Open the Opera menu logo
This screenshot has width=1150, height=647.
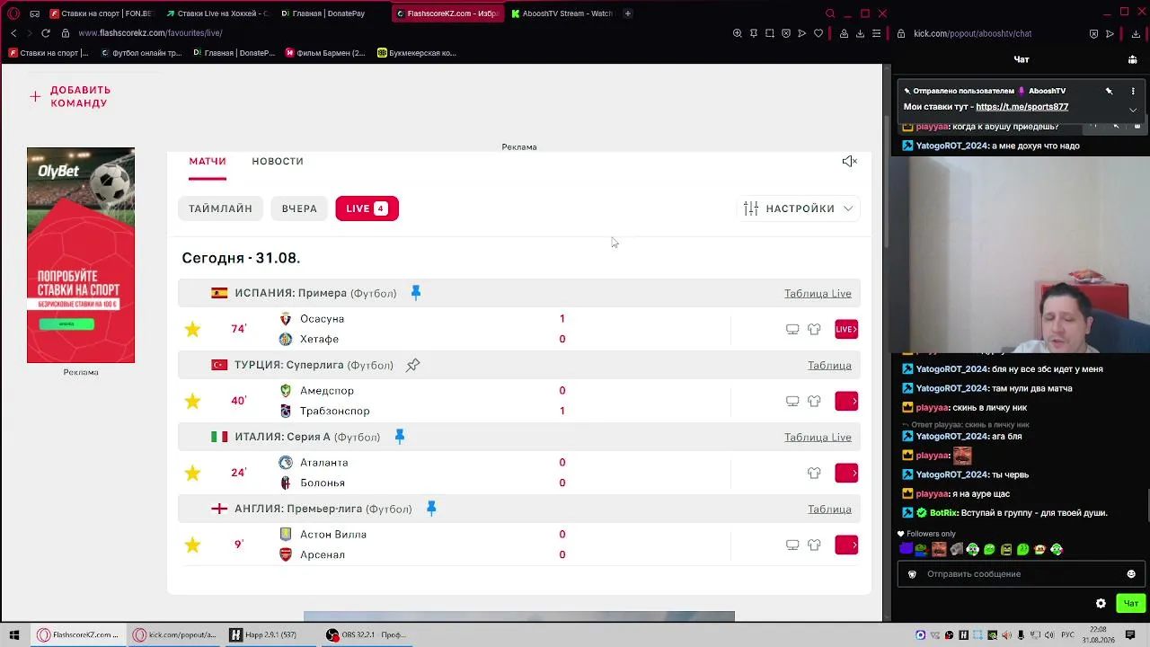(13, 13)
